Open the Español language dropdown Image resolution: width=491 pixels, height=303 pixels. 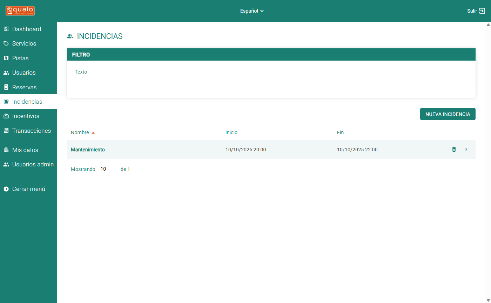252,11
